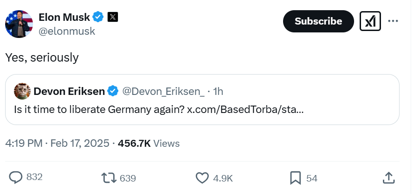
Task: Click the blue verified badge in header
Action: 98,17
